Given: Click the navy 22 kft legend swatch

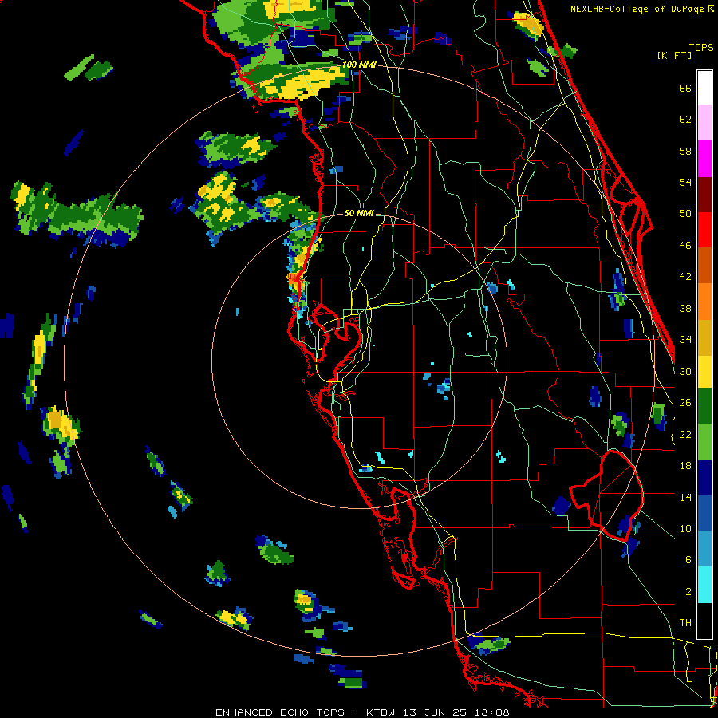Looking at the screenshot, I should [704, 478].
